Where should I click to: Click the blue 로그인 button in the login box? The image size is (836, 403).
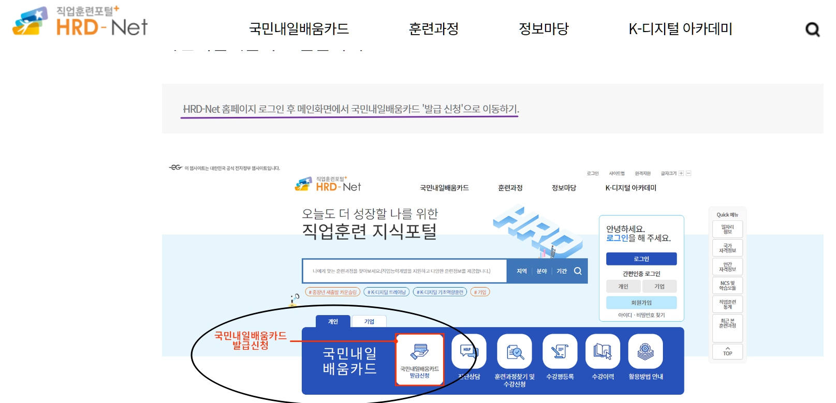pyautogui.click(x=641, y=259)
